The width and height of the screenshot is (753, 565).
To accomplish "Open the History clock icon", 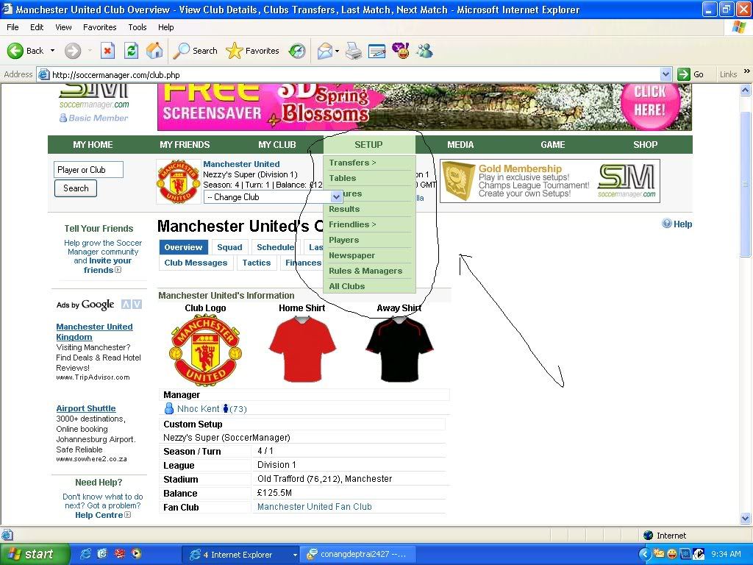I will pyautogui.click(x=297, y=51).
